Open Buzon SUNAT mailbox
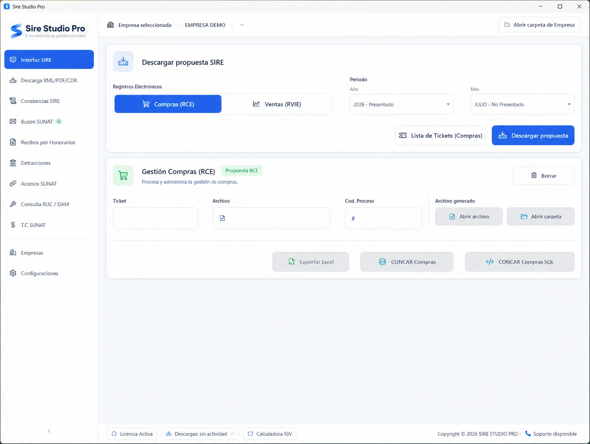 [49, 122]
